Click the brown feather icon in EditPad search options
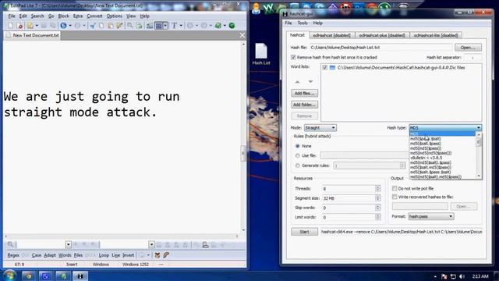Image resolution: width=499 pixels, height=281 pixels. tap(166, 255)
